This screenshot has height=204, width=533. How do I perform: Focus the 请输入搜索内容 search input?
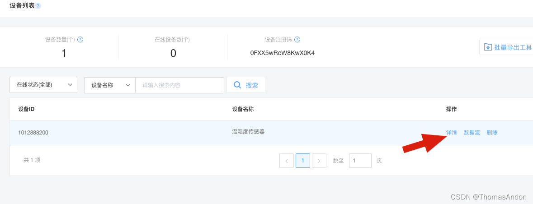(179, 85)
